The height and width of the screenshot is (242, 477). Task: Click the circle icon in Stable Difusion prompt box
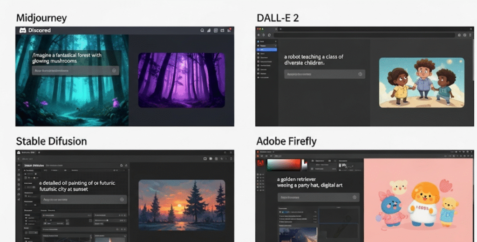pyautogui.click(x=122, y=200)
